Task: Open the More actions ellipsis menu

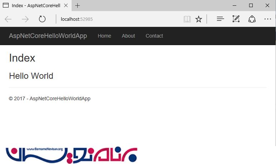Action: tap(267, 19)
